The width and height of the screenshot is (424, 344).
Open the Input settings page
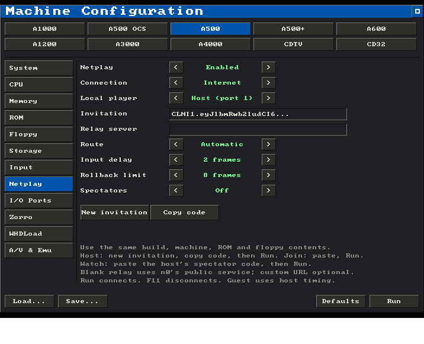click(x=39, y=168)
